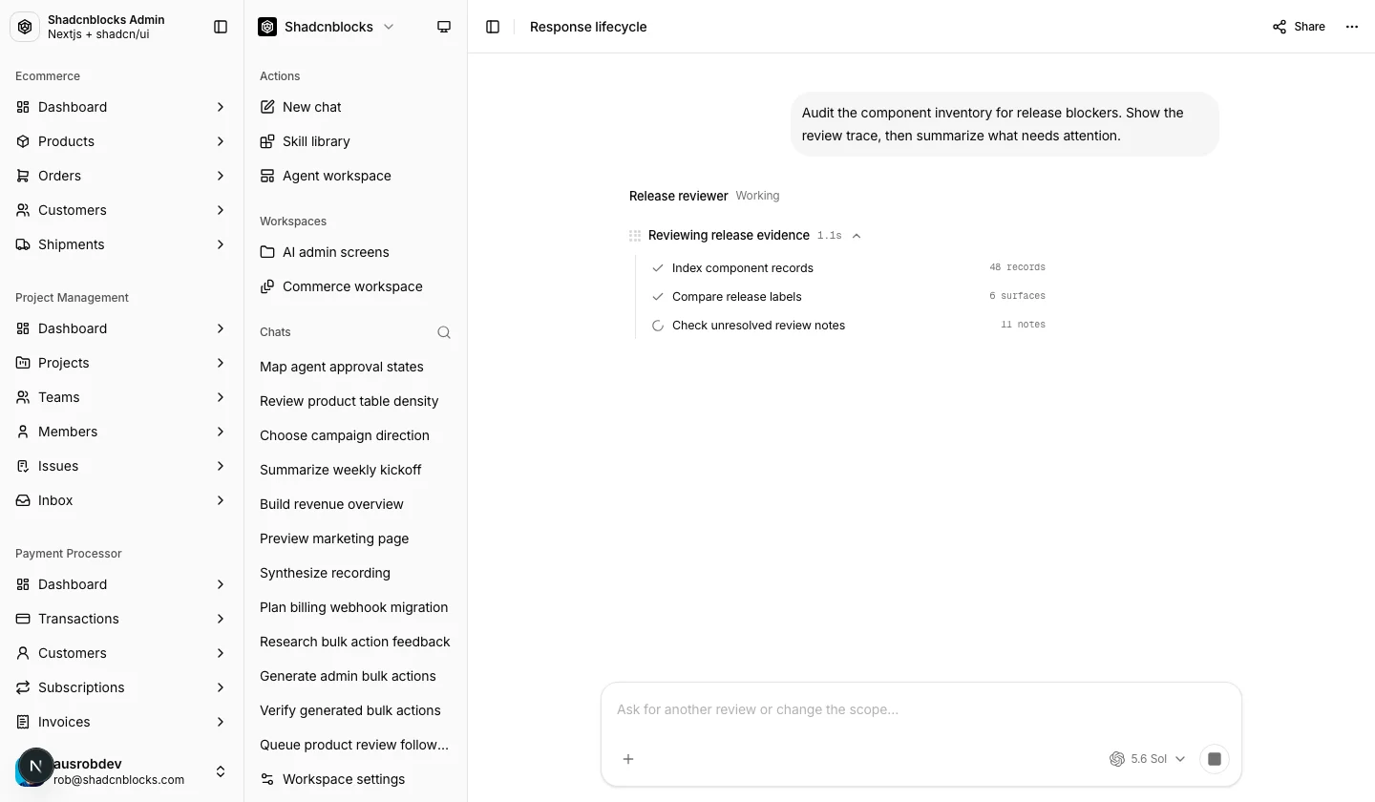Click the plus attachment icon
The image size is (1375, 802).
pyautogui.click(x=628, y=759)
